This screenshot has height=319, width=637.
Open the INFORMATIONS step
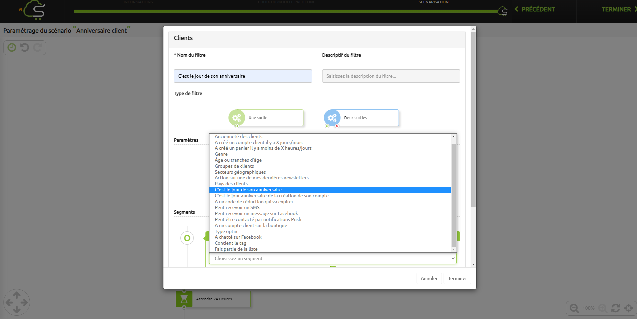(138, 2)
